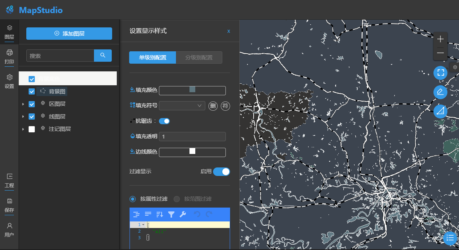This screenshot has height=250, width=459.
Task: Open the 图层 layers sidebar panel
Action: pos(9,32)
